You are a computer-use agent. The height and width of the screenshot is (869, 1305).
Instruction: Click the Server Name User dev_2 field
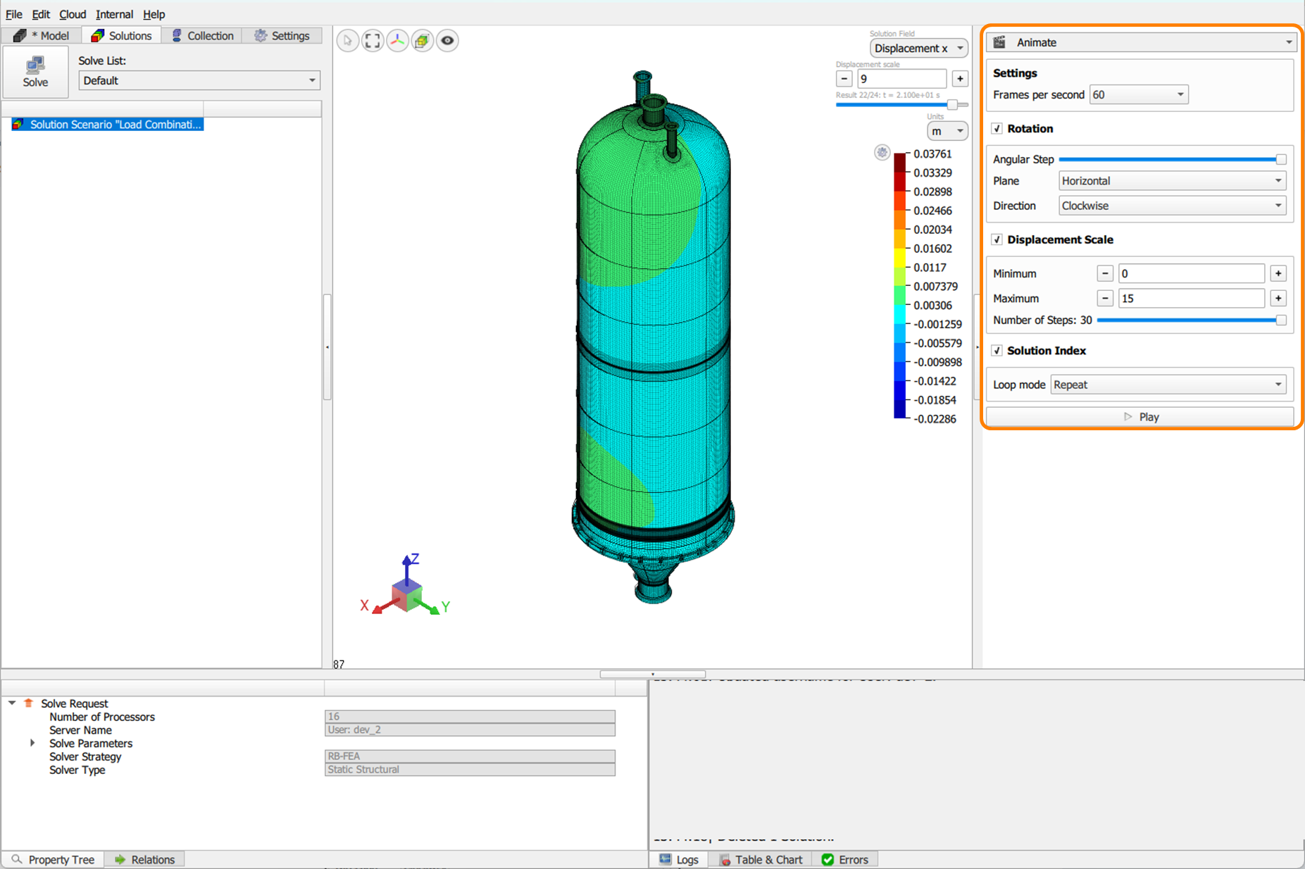point(470,730)
